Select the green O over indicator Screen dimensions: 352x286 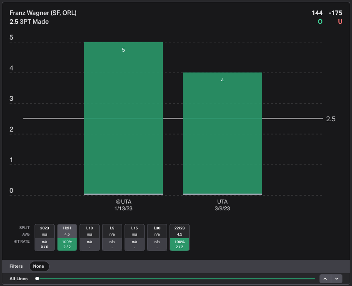click(320, 22)
